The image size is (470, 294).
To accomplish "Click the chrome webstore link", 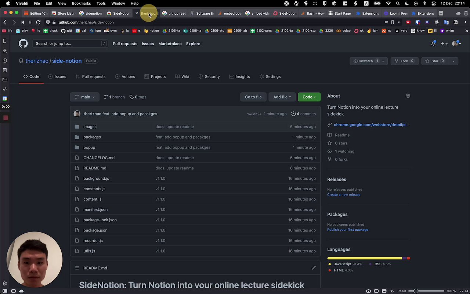I will coord(372,125).
